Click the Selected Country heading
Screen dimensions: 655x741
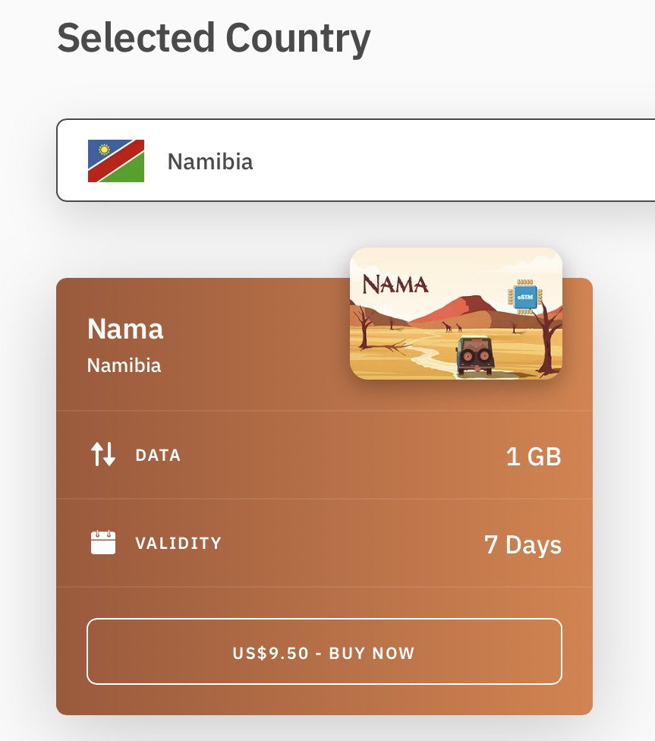214,37
